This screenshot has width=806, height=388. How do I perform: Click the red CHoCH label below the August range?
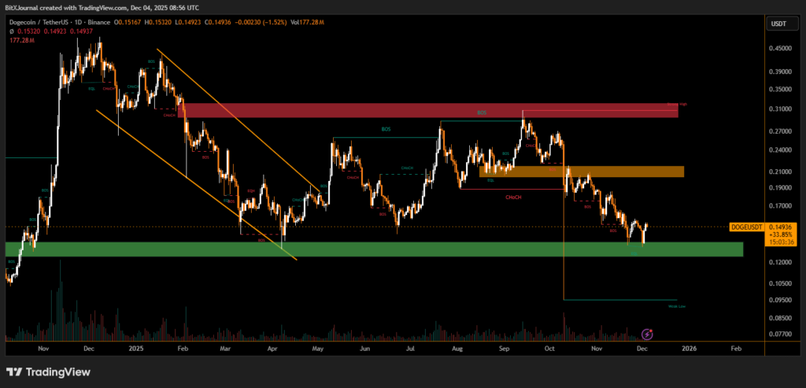click(x=516, y=197)
